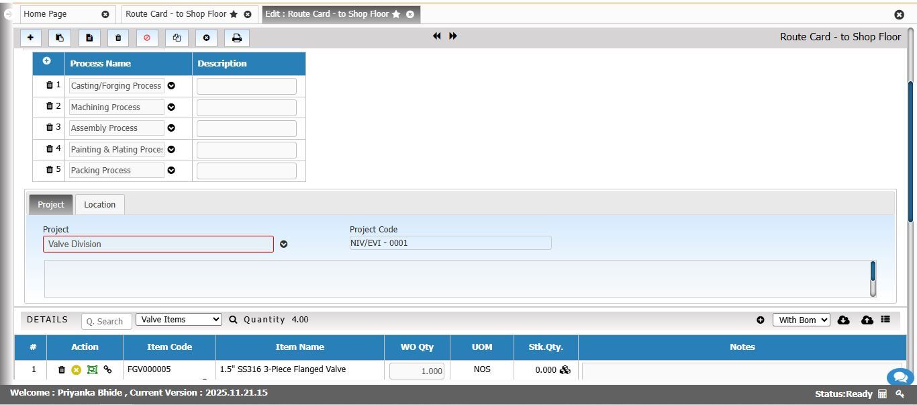This screenshot has height=405, width=917.
Task: Click the trash Delete button in the top toolbar
Action: click(x=118, y=38)
